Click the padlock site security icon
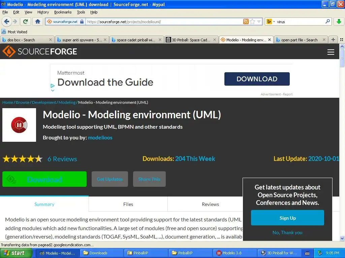Screen dimensions: 345x258 (x=82, y=21)
